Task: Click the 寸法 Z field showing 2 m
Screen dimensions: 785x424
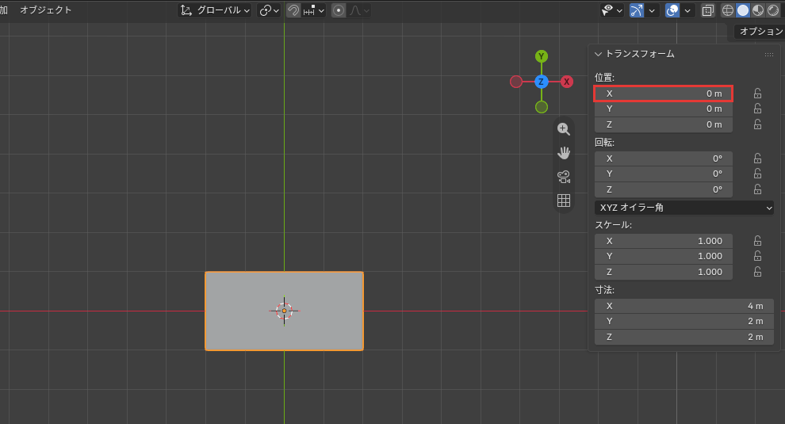Action: click(684, 338)
